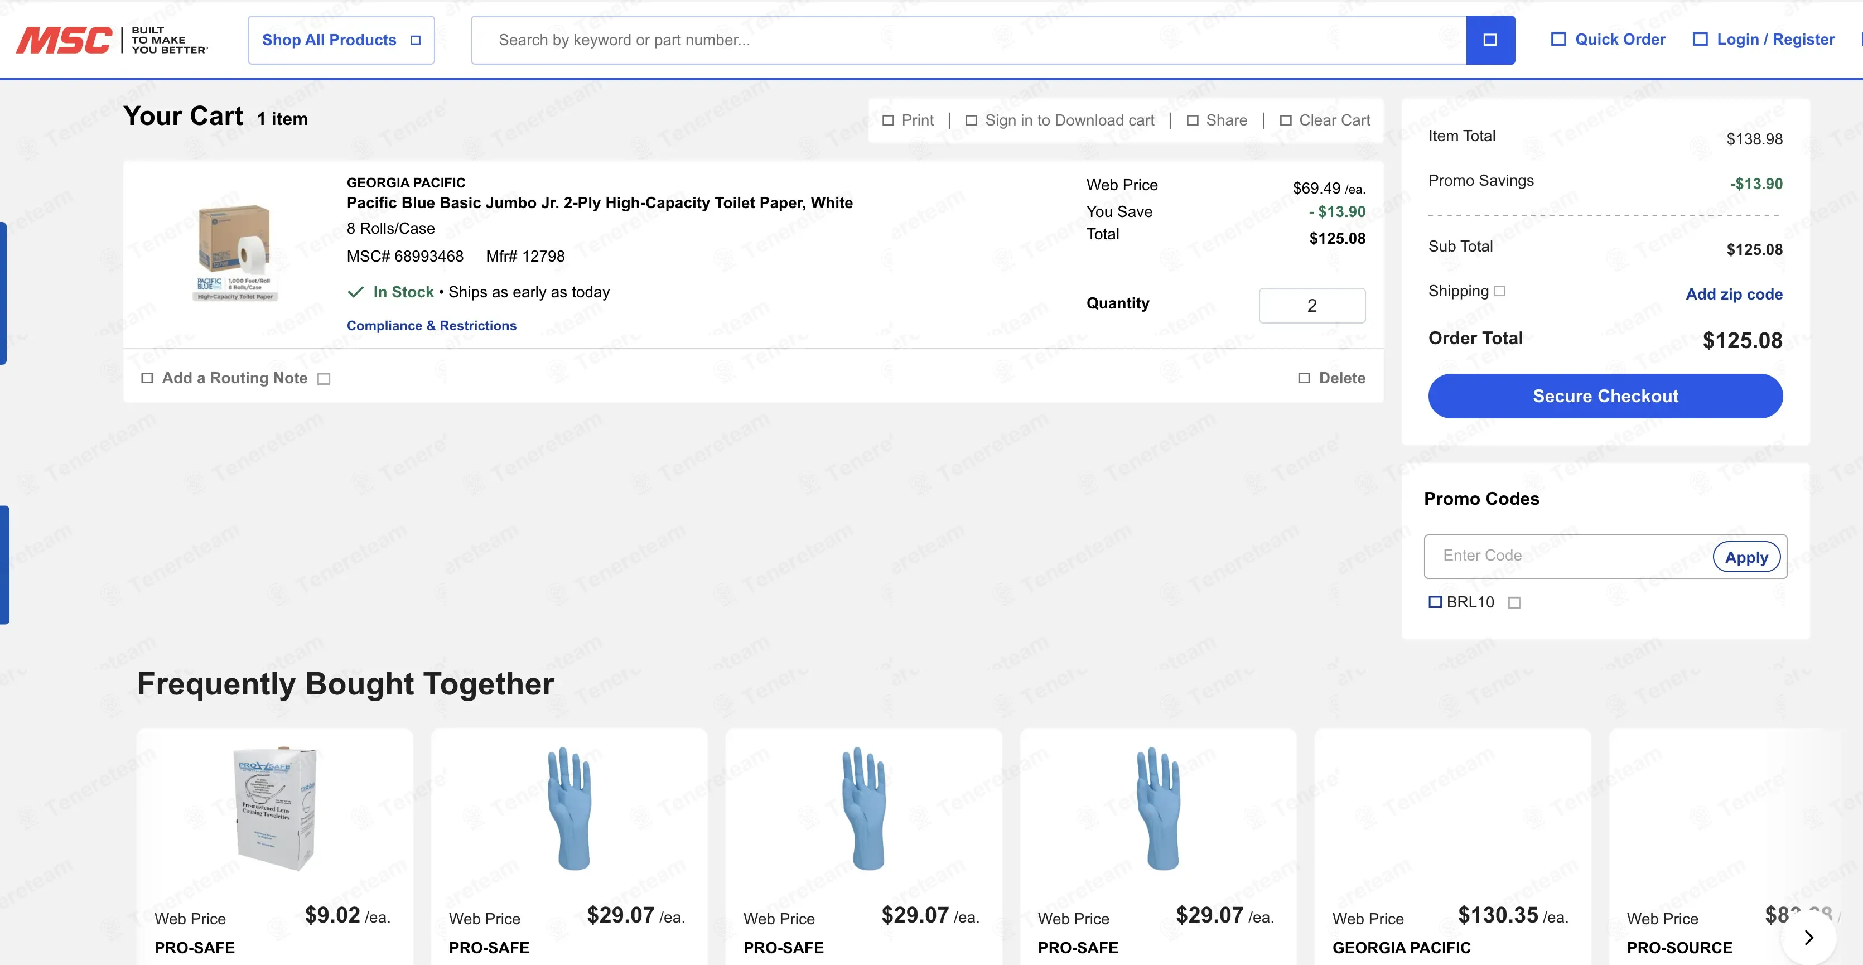1863x965 pixels.
Task: Share the cart
Action: coord(1217,120)
